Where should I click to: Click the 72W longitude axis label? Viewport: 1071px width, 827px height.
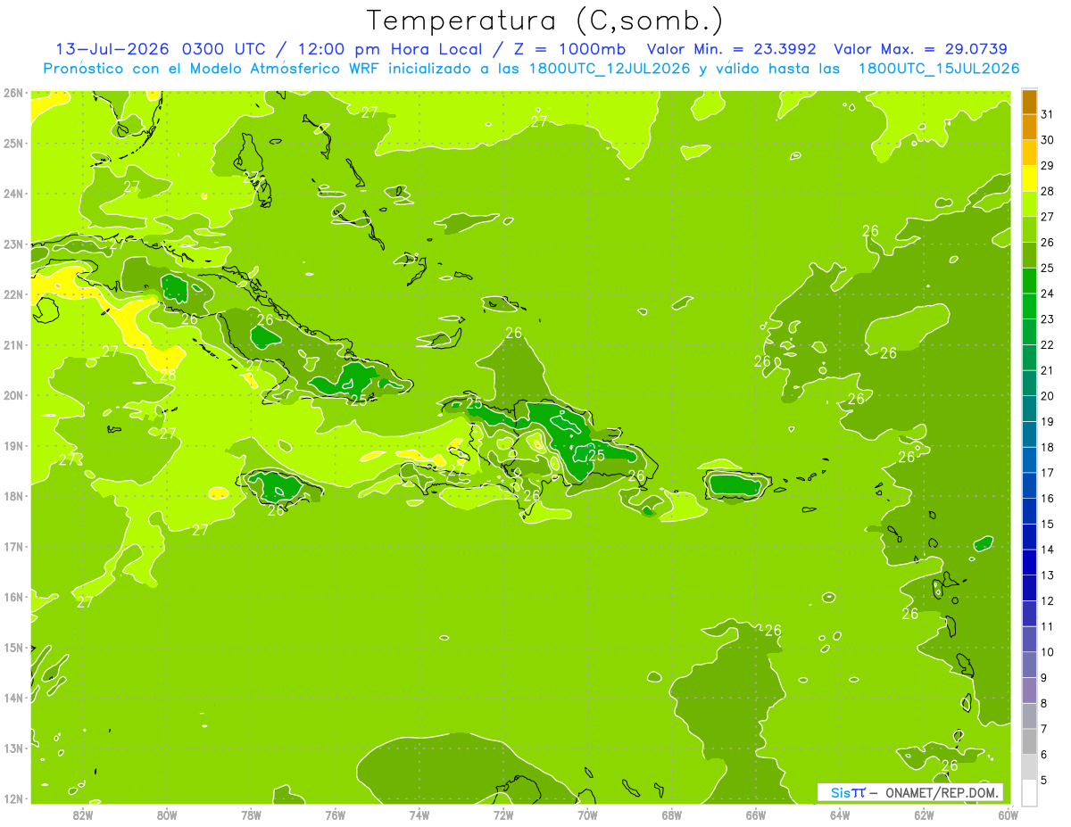(x=503, y=815)
